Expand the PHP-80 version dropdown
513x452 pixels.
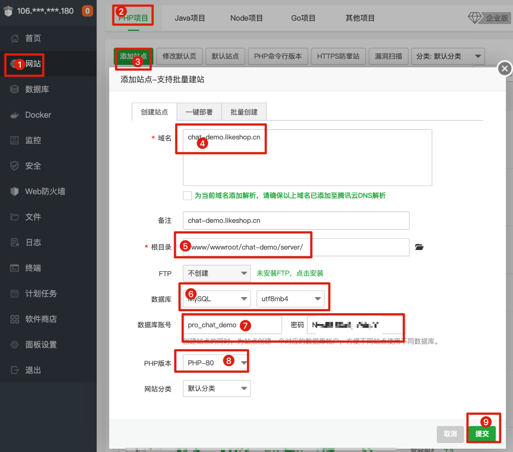(x=216, y=363)
